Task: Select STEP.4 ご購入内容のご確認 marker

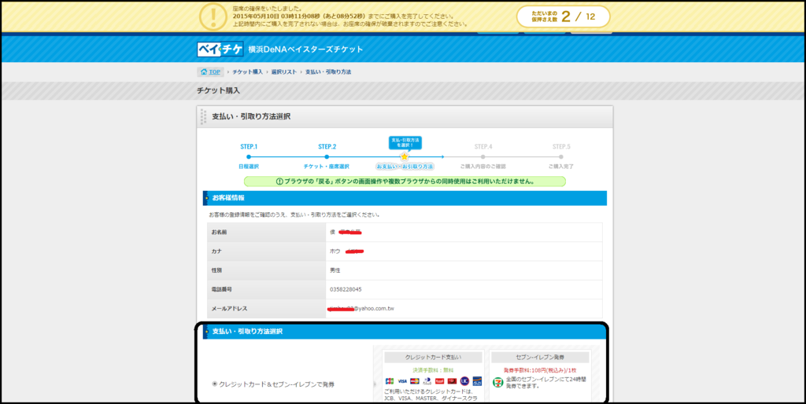Action: coord(482,156)
